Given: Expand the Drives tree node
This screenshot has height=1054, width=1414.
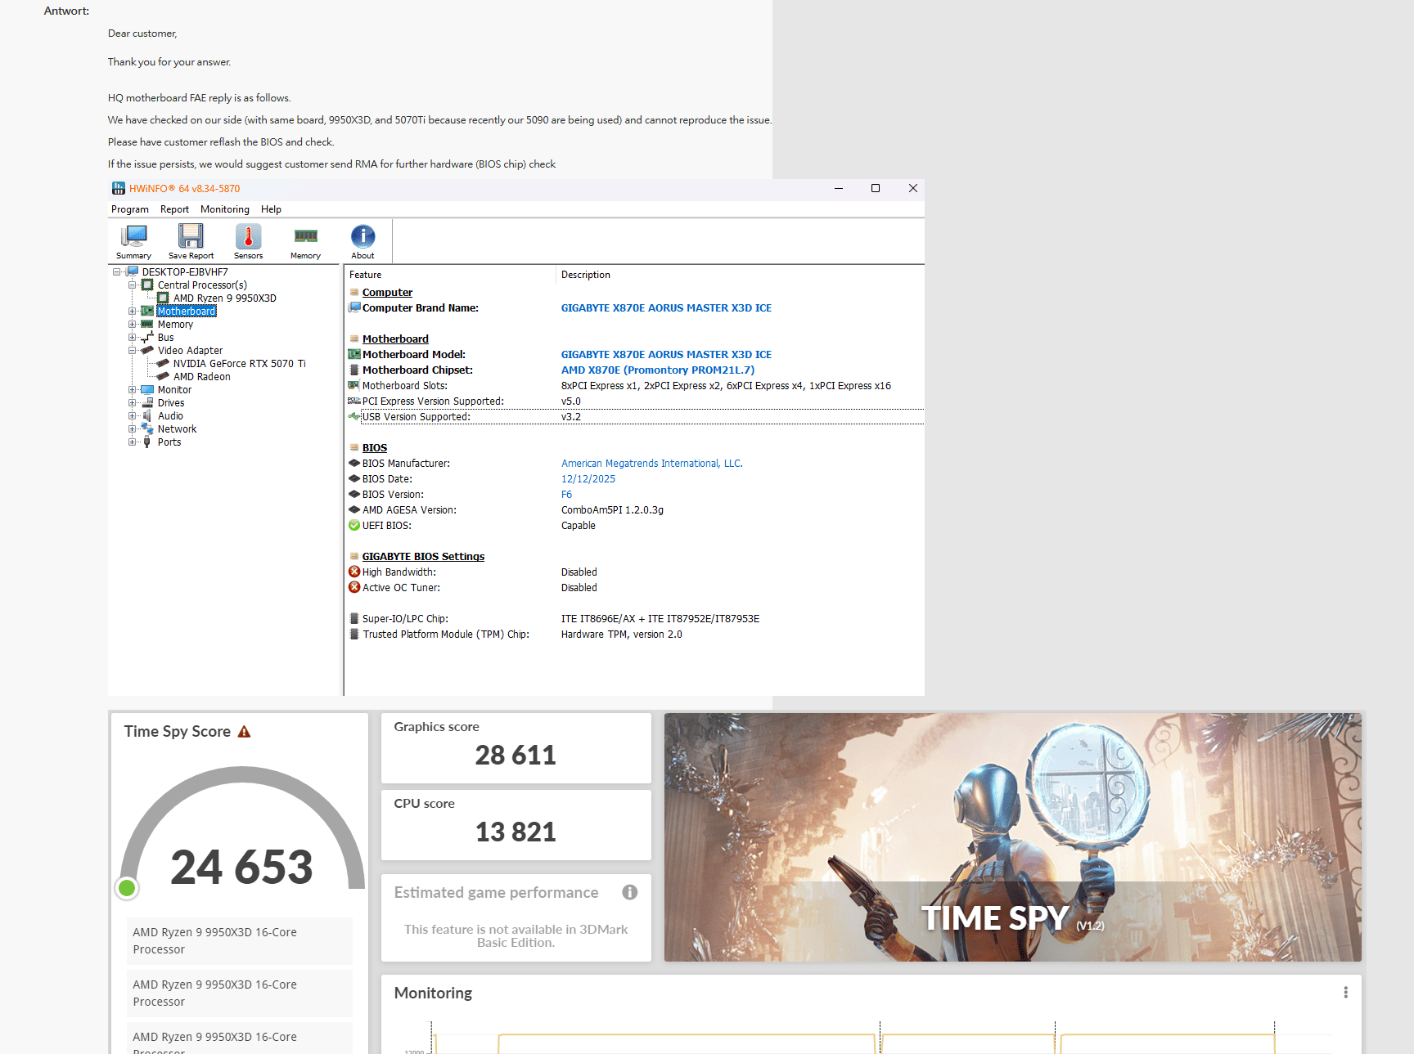Looking at the screenshot, I should [x=132, y=403].
